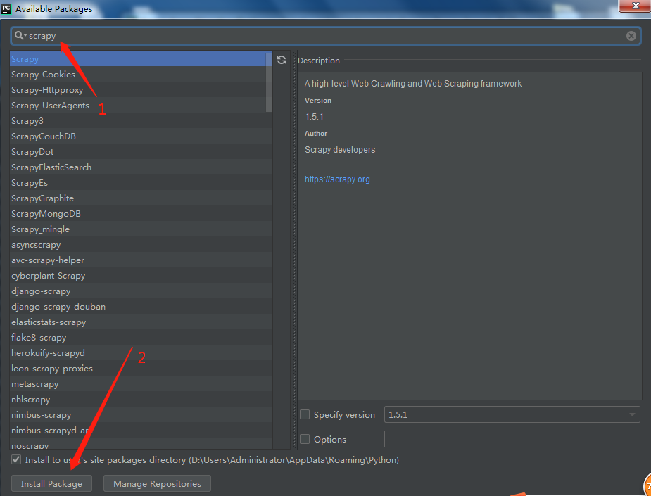Reload the package list
The width and height of the screenshot is (651, 496).
pos(282,60)
